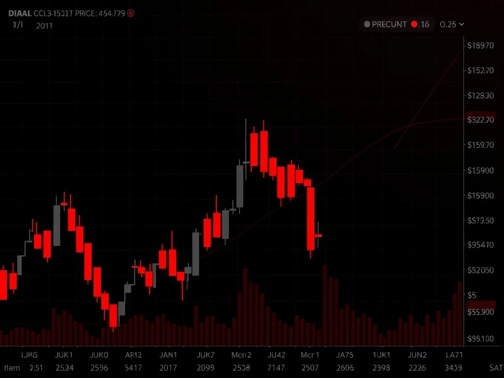Click the 2226 value in bottom row
The image size is (504, 378).
click(x=417, y=368)
